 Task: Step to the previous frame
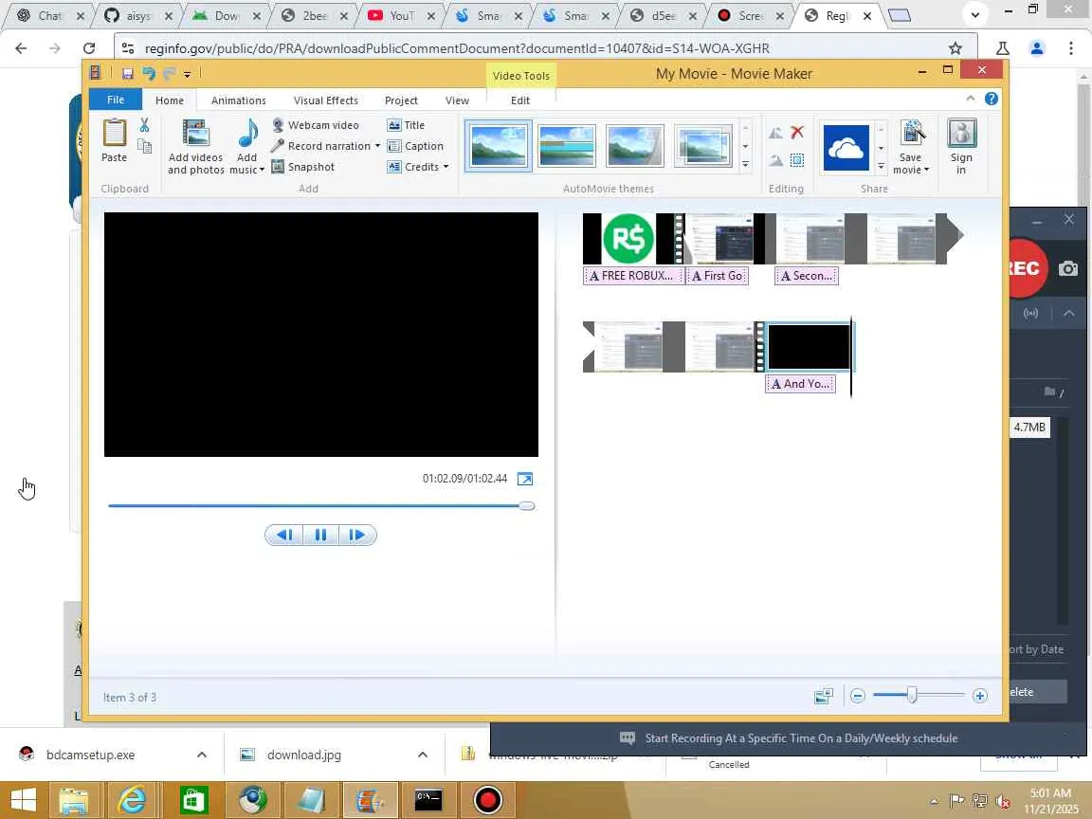(x=284, y=535)
